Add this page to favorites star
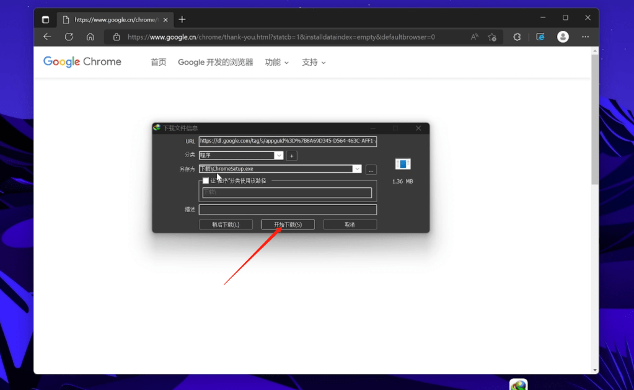This screenshot has height=390, width=634. pos(492,37)
